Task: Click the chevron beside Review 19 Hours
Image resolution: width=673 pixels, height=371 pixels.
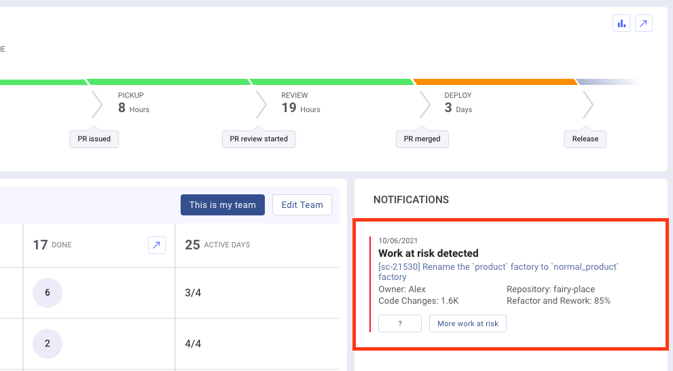Action: click(261, 105)
